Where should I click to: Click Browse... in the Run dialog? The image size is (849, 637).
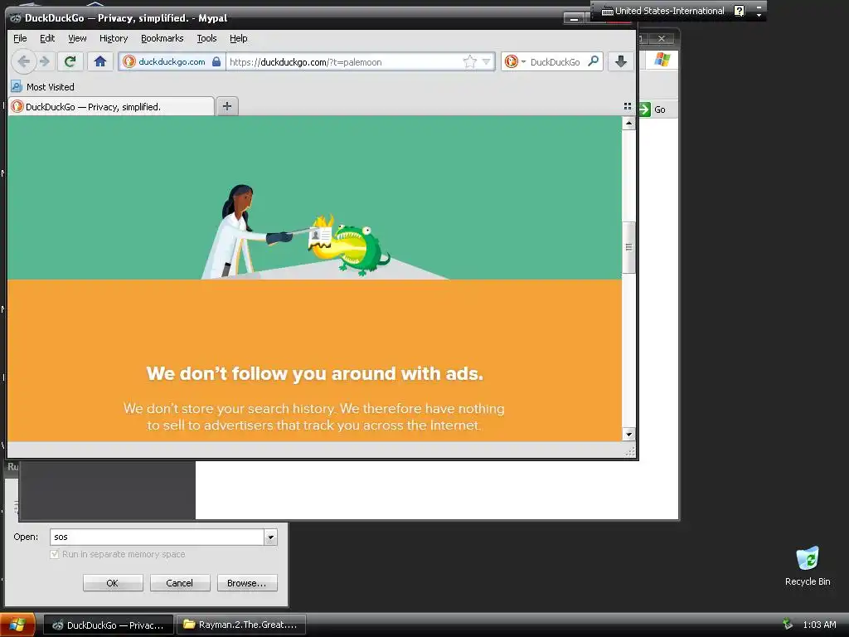click(247, 583)
